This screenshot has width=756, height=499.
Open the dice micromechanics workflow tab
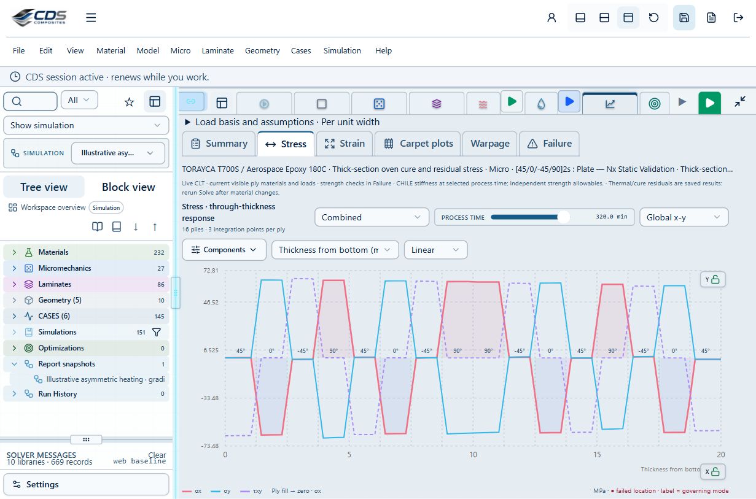pos(380,104)
